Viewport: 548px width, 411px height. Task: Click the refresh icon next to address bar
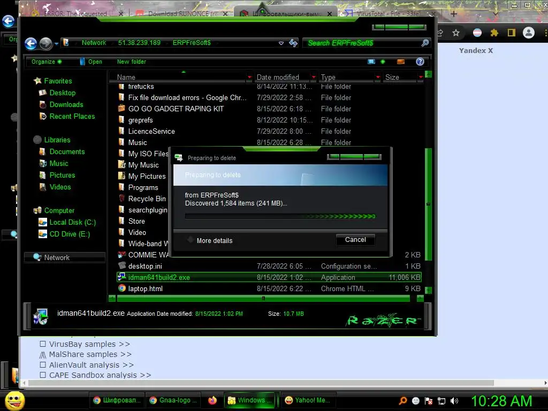[x=293, y=43]
